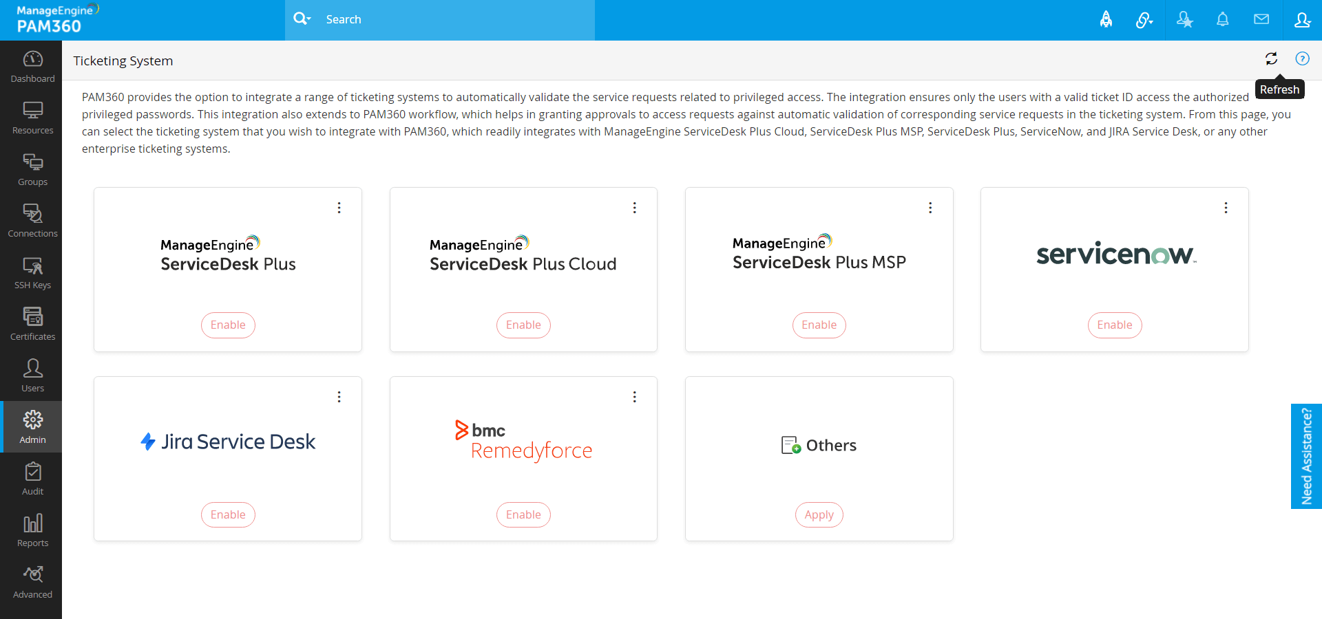Open Audit in the sidebar

point(32,479)
